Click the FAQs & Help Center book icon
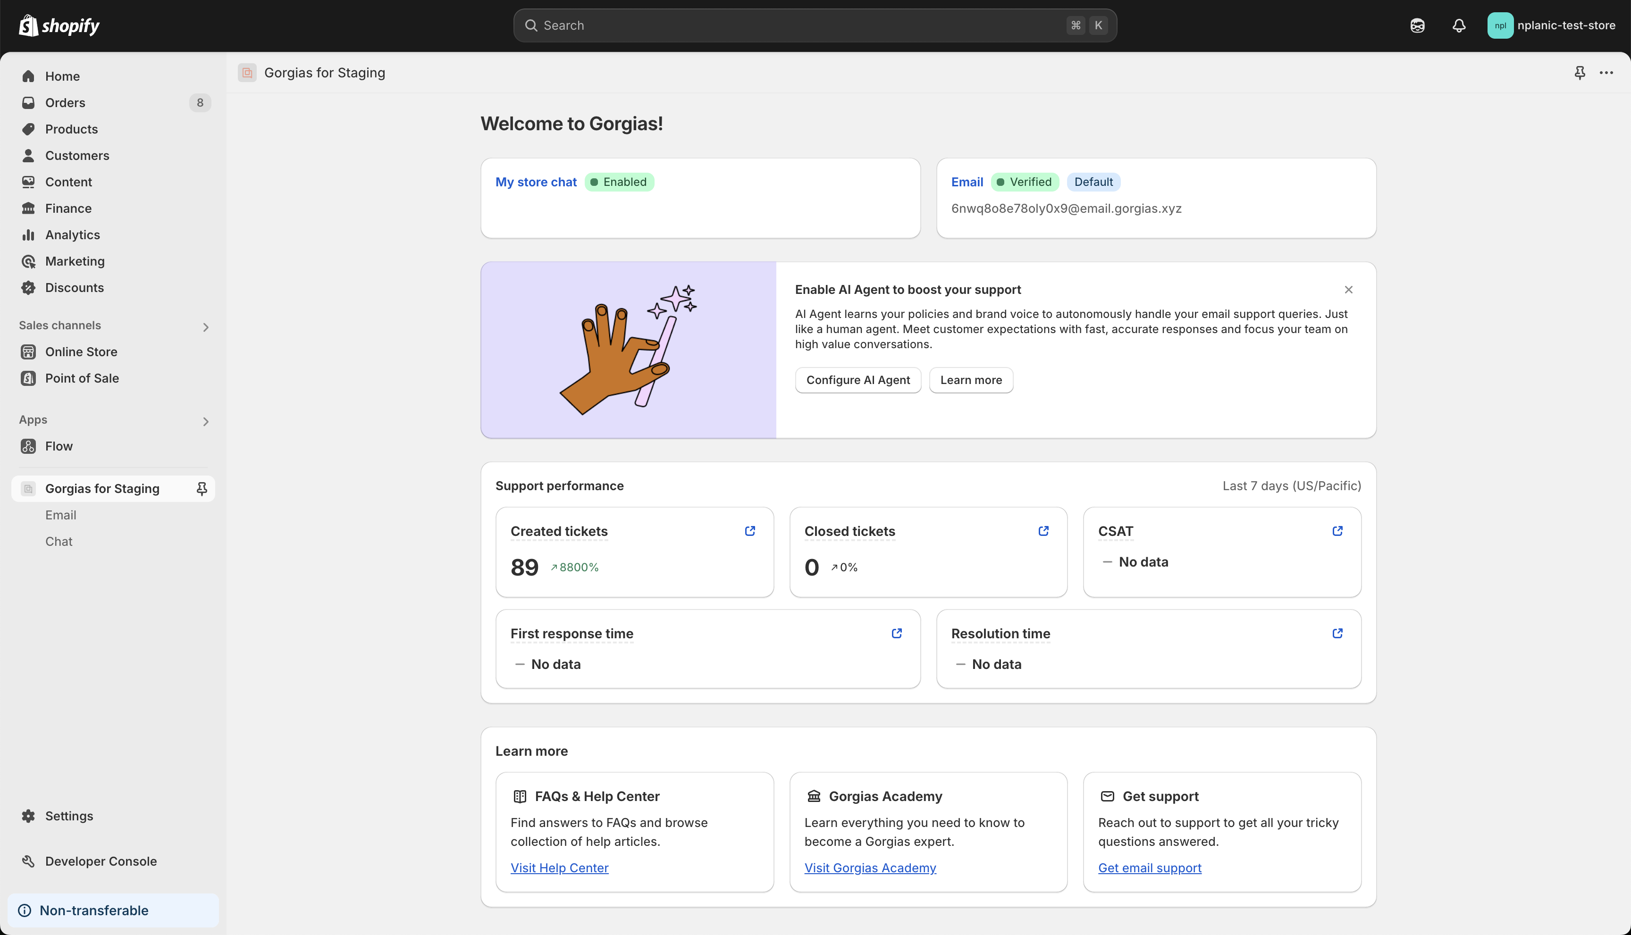Image resolution: width=1631 pixels, height=935 pixels. tap(520, 796)
